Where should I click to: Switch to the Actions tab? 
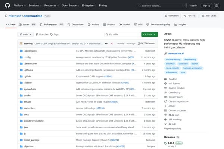(x=93, y=25)
